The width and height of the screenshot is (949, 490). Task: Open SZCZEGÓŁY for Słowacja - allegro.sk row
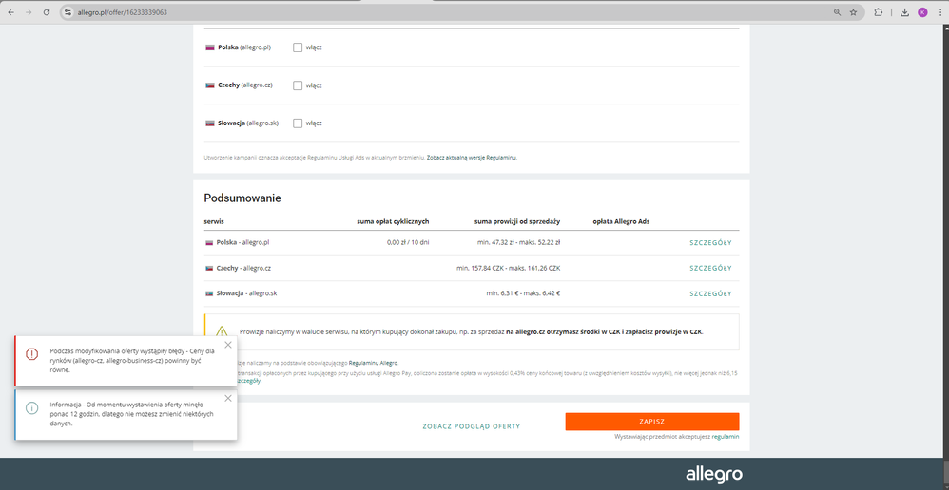(710, 293)
